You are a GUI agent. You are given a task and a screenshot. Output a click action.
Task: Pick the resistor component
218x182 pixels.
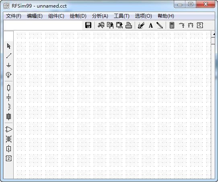coord(9,88)
